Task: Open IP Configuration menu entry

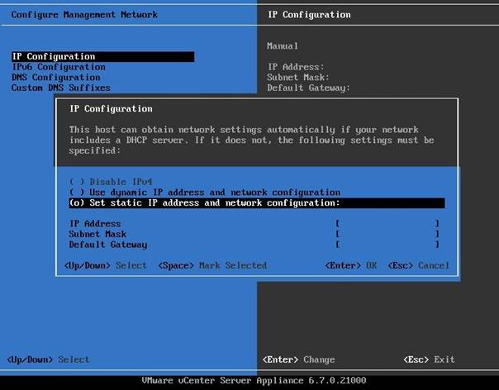Action: pos(102,57)
